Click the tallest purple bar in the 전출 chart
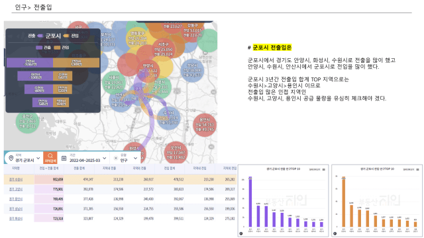This screenshot has height=238, width=424. point(250,202)
